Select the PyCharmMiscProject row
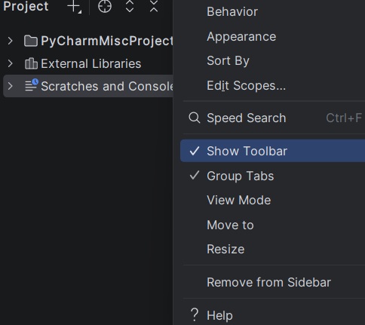The image size is (365, 325). [x=88, y=41]
